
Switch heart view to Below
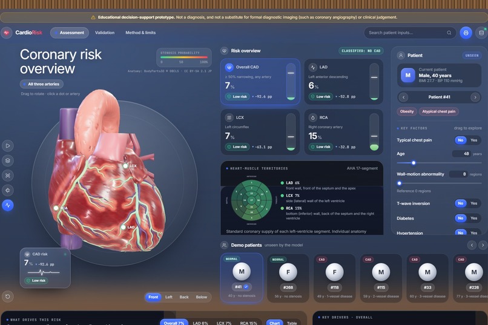[x=202, y=297]
